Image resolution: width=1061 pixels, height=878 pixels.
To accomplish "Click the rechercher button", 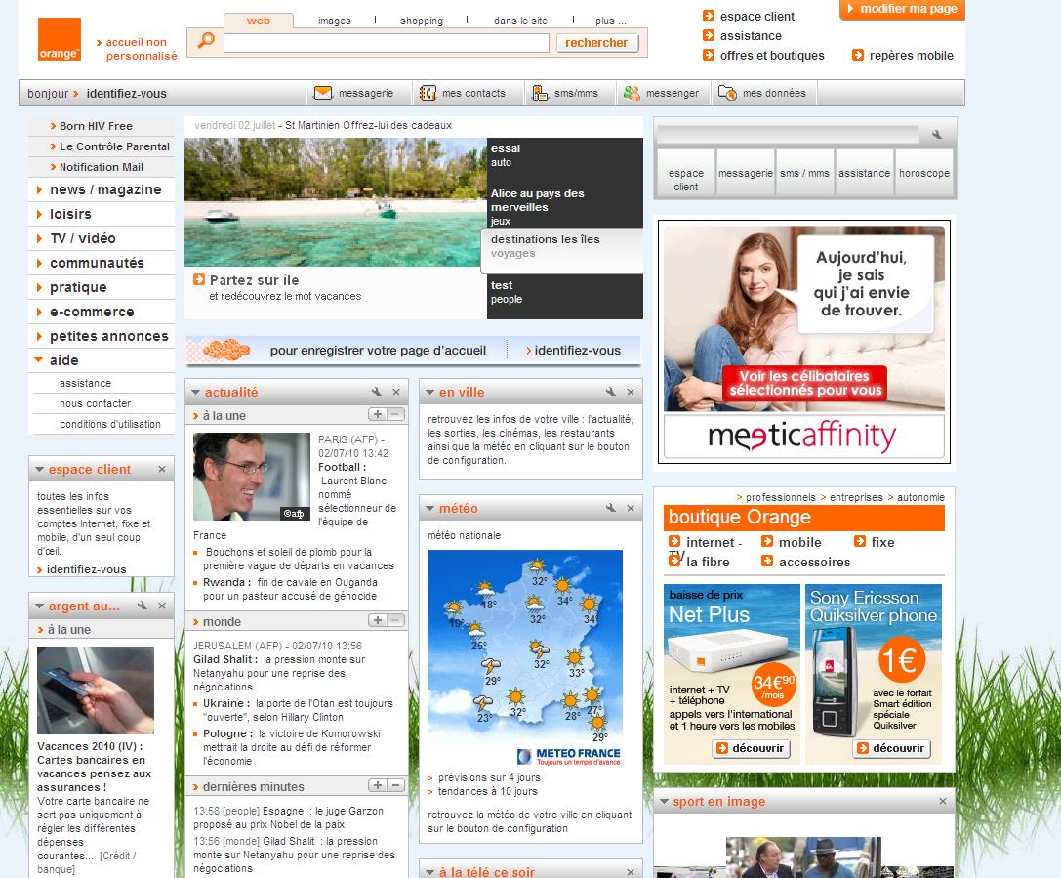I will 597,42.
